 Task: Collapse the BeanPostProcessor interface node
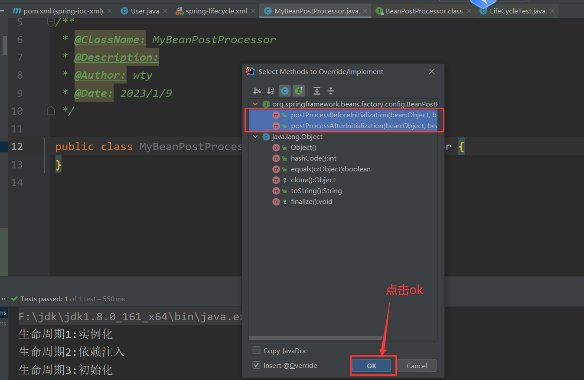[x=255, y=104]
